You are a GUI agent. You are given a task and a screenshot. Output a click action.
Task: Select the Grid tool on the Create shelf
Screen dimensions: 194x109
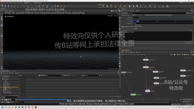15,6
